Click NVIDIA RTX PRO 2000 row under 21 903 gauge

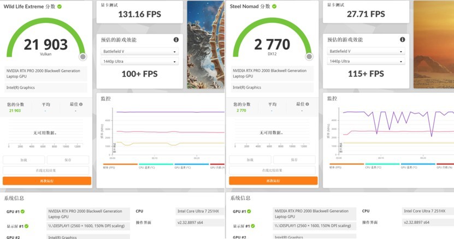[46, 74]
